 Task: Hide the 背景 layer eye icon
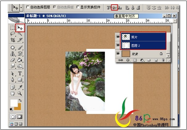point(118,54)
